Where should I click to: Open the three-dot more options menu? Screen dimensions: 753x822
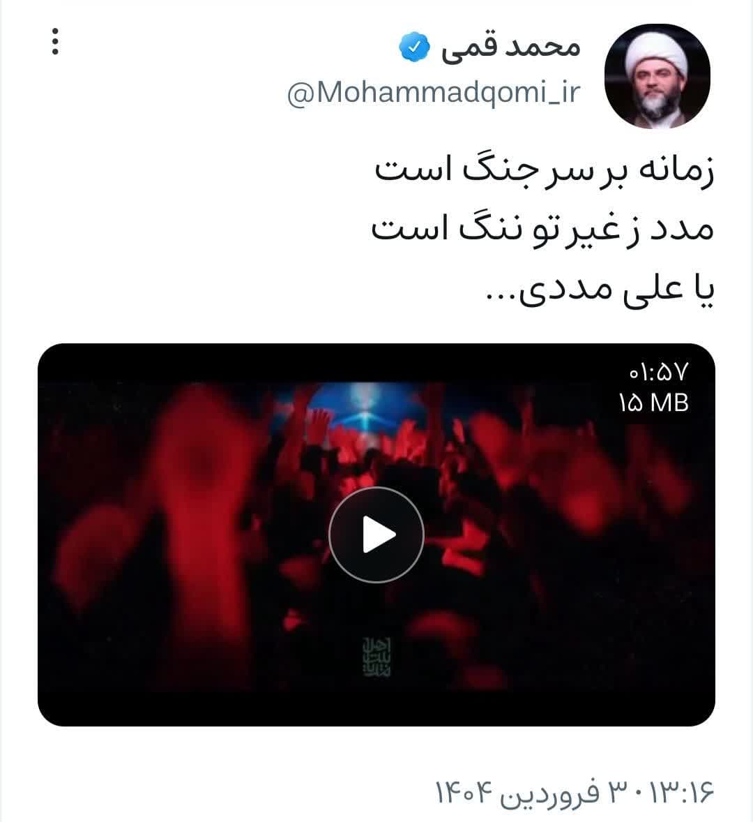pos(55,41)
